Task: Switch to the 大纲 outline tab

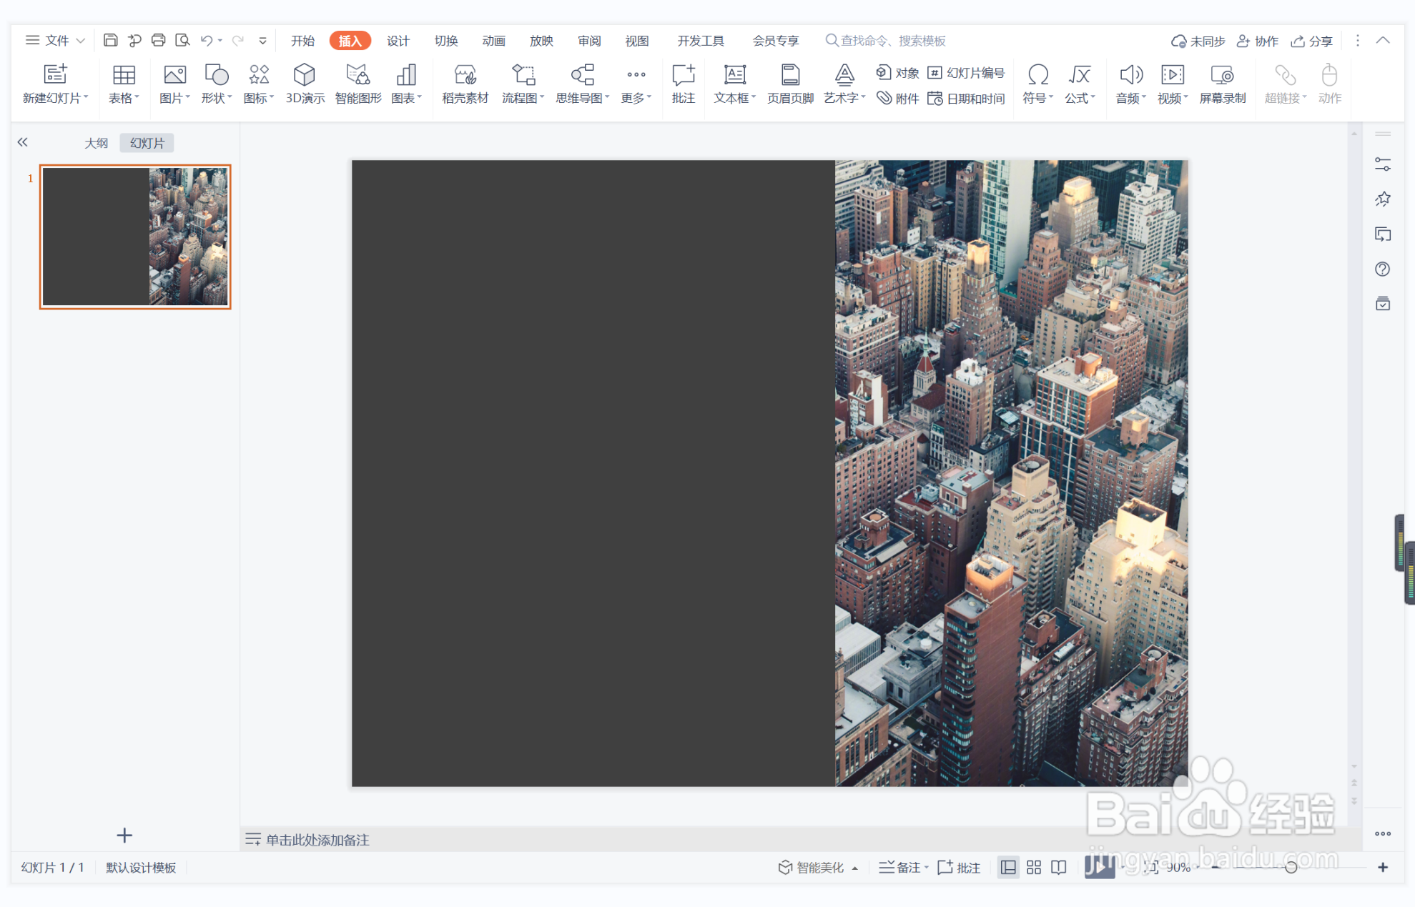Action: point(96,143)
